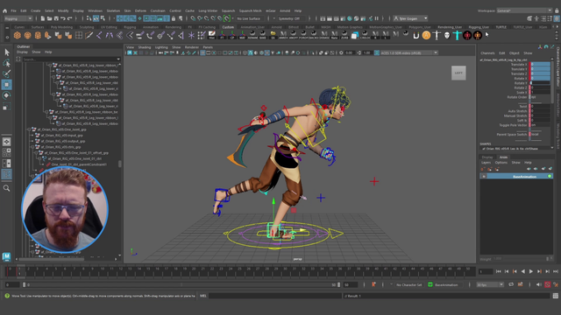The width and height of the screenshot is (561, 315).
Task: Click the orange circle A shelf icon
Action: point(426,35)
